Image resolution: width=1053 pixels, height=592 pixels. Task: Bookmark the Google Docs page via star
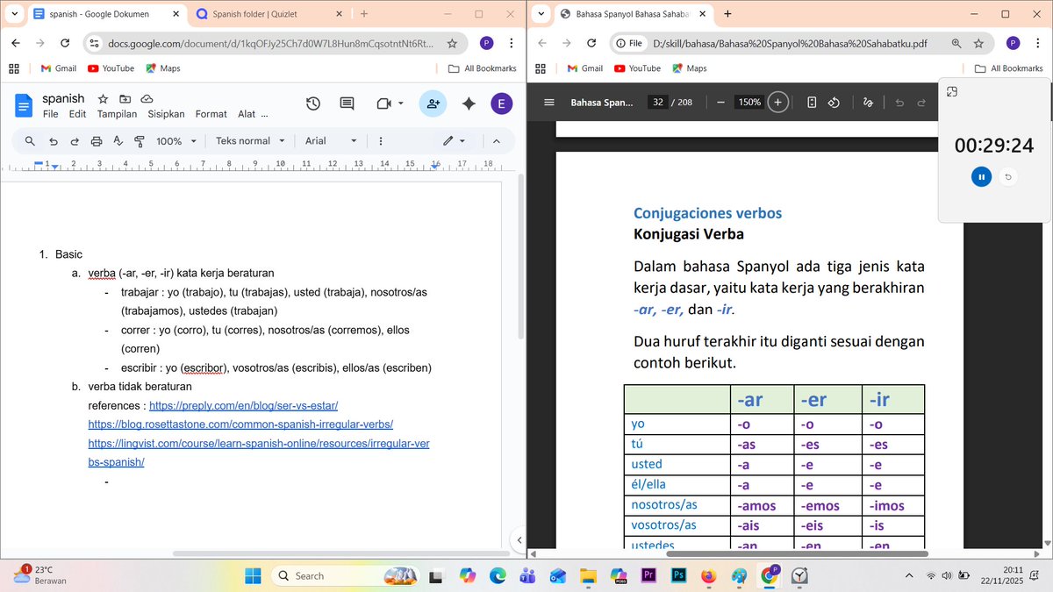click(x=452, y=42)
